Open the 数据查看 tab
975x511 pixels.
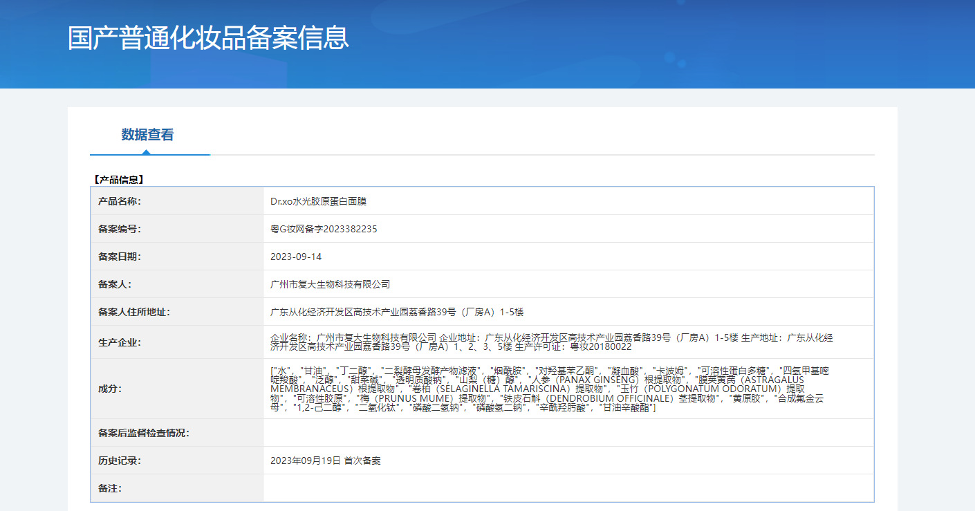pos(147,135)
